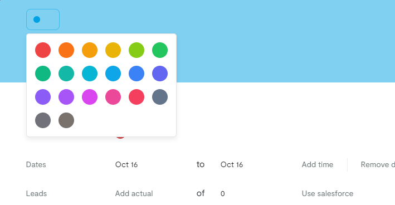Click the Use salesforce link
Screen dimensions: 395x205
[x=328, y=194]
